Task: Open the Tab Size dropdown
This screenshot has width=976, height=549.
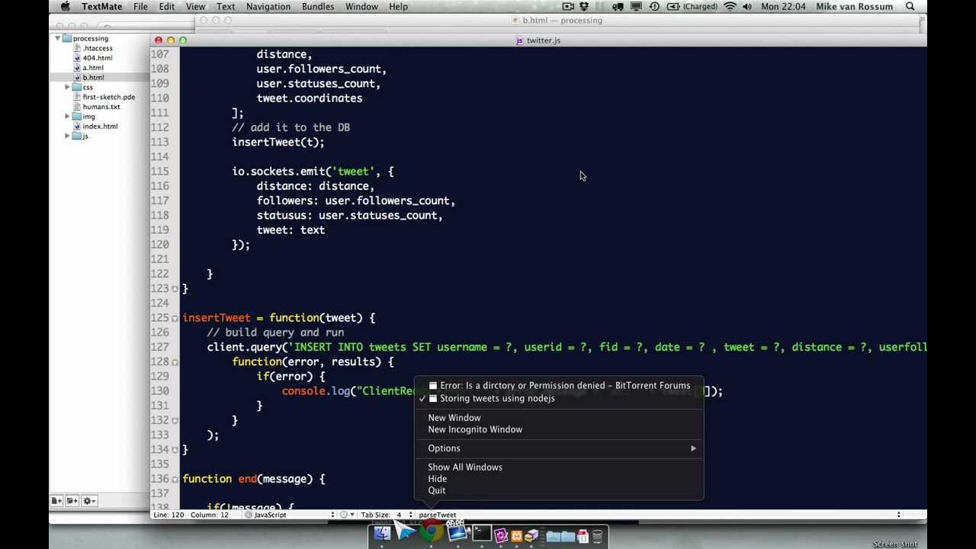Action: 387,515
